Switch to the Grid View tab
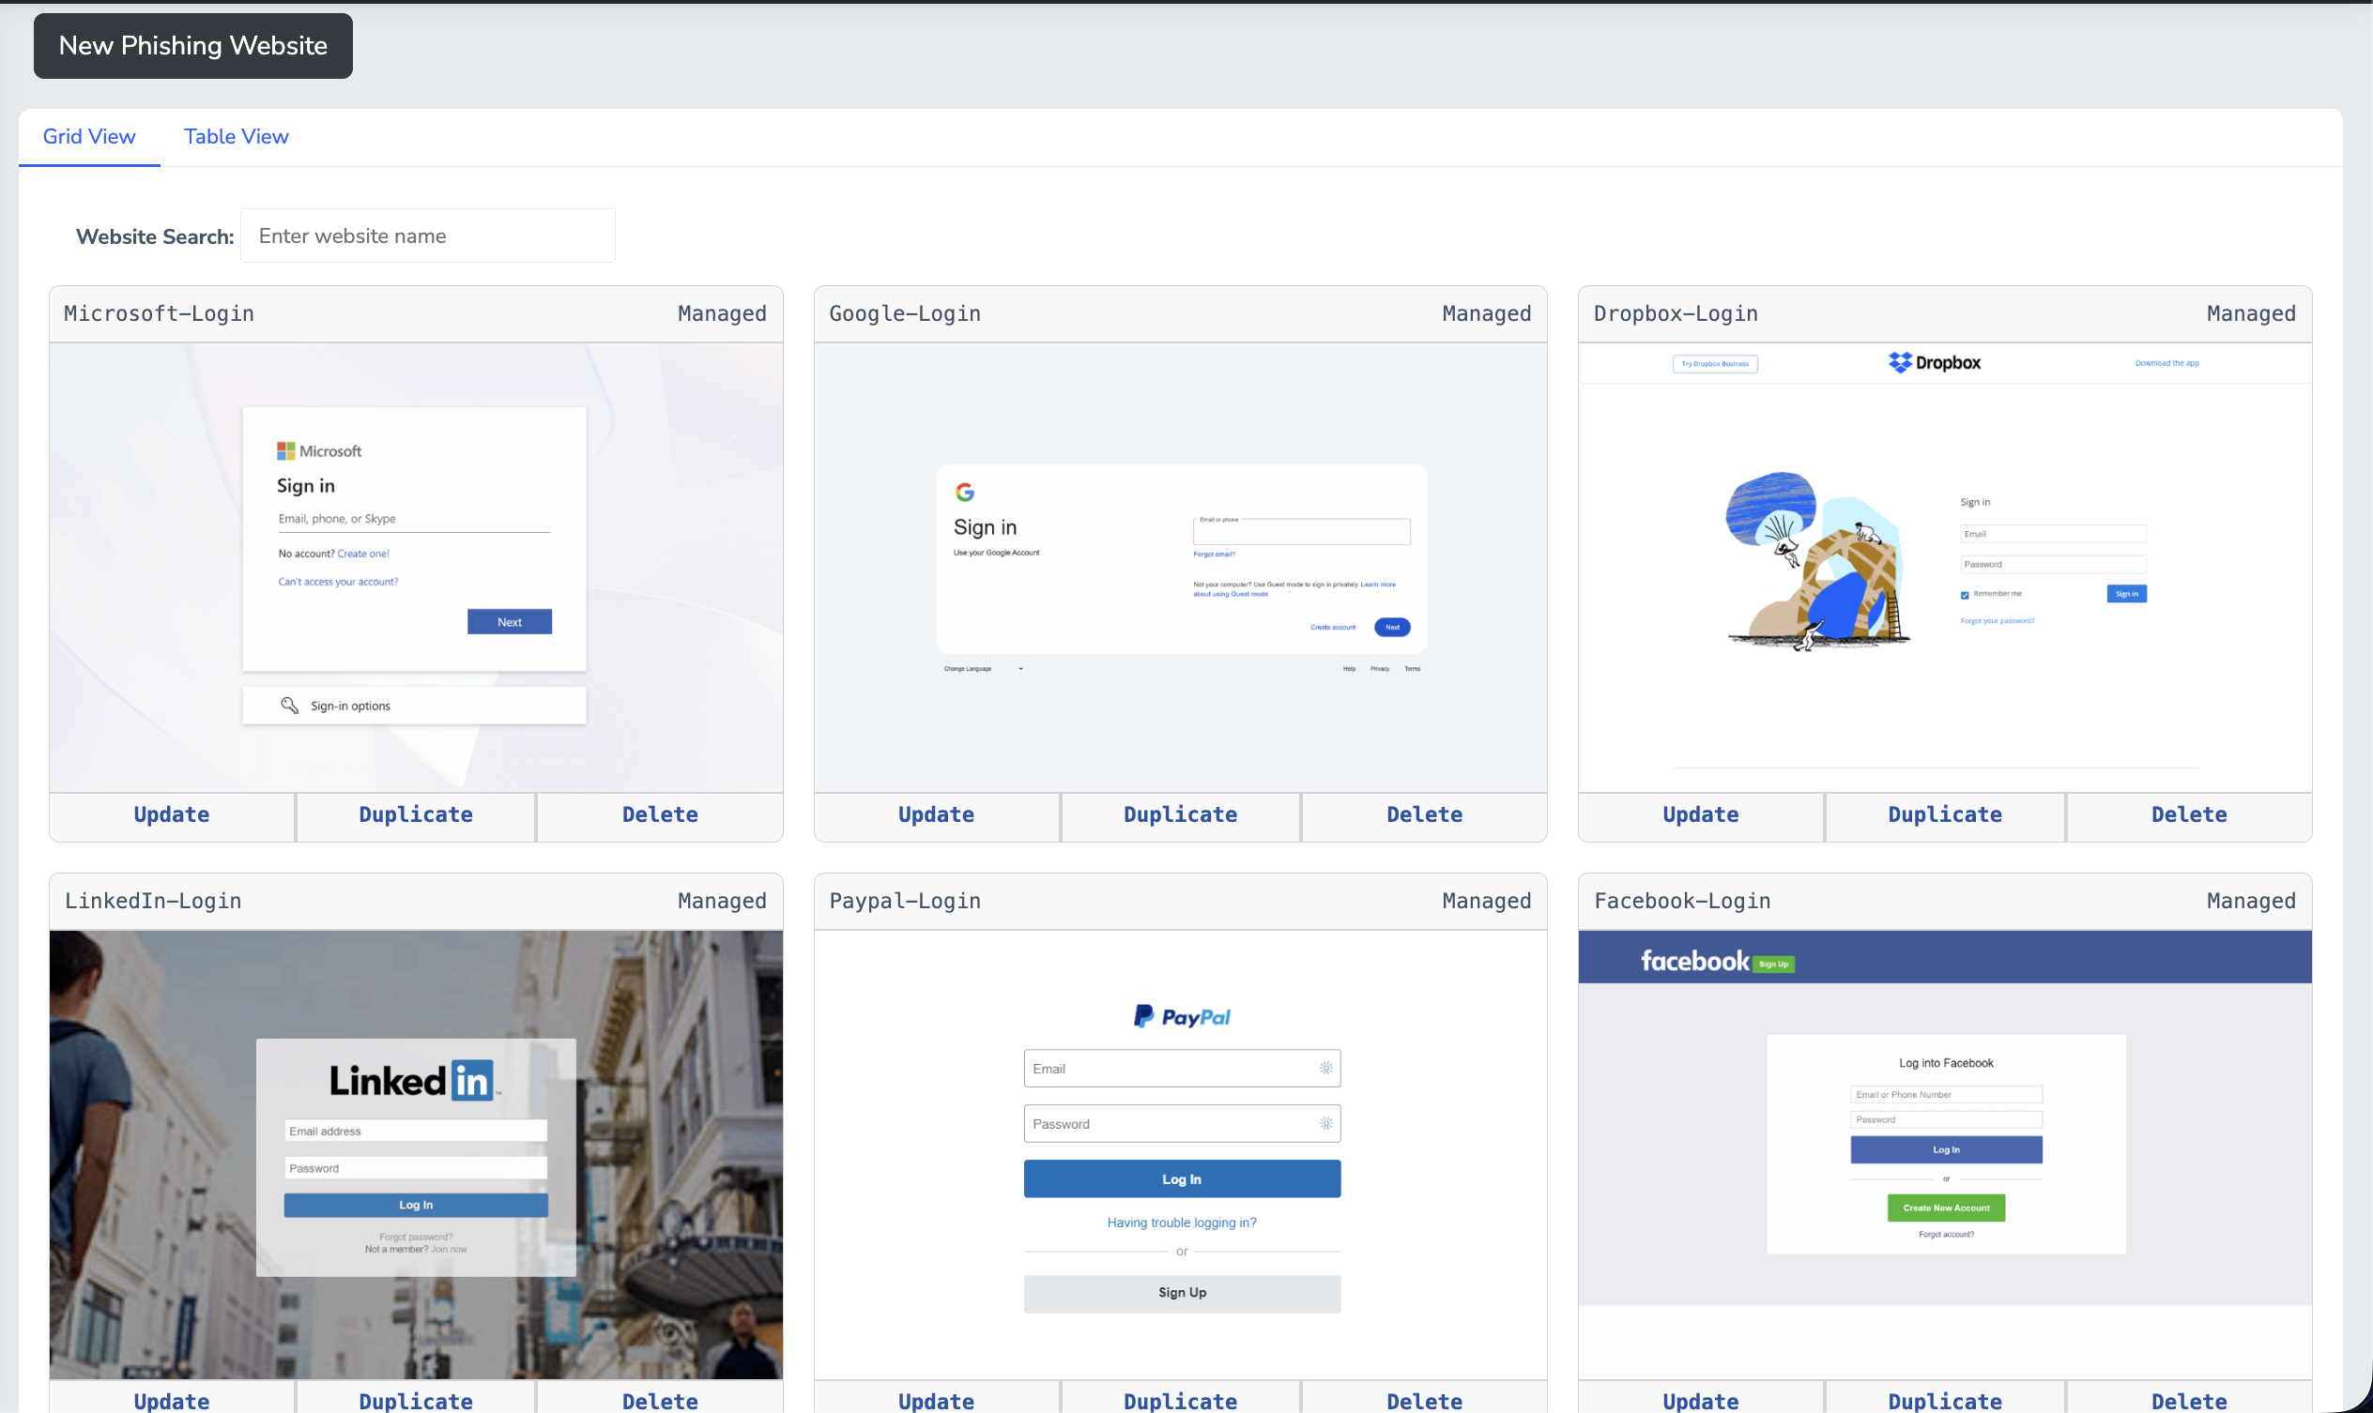Image resolution: width=2373 pixels, height=1413 pixels. point(89,136)
